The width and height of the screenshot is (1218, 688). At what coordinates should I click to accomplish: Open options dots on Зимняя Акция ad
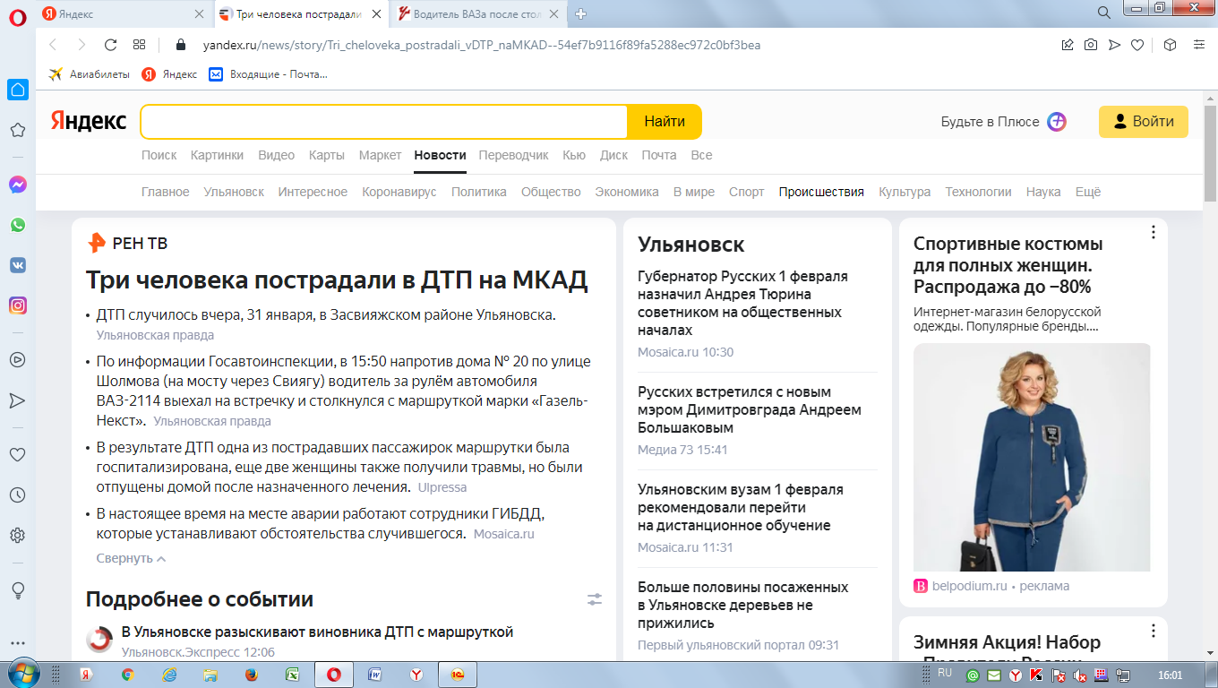pyautogui.click(x=1154, y=631)
